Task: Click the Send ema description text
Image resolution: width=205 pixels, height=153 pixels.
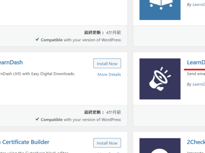Action: coord(196,74)
